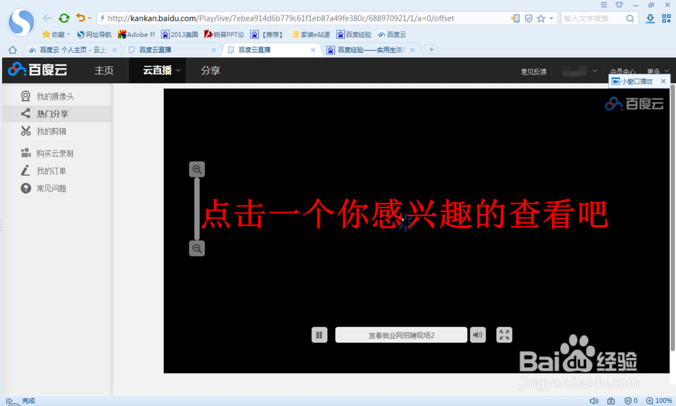Click the video zoom-in magnifier button
Viewport: 676px width, 406px height.
point(197,169)
